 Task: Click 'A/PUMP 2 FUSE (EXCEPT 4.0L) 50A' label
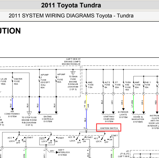45,81
